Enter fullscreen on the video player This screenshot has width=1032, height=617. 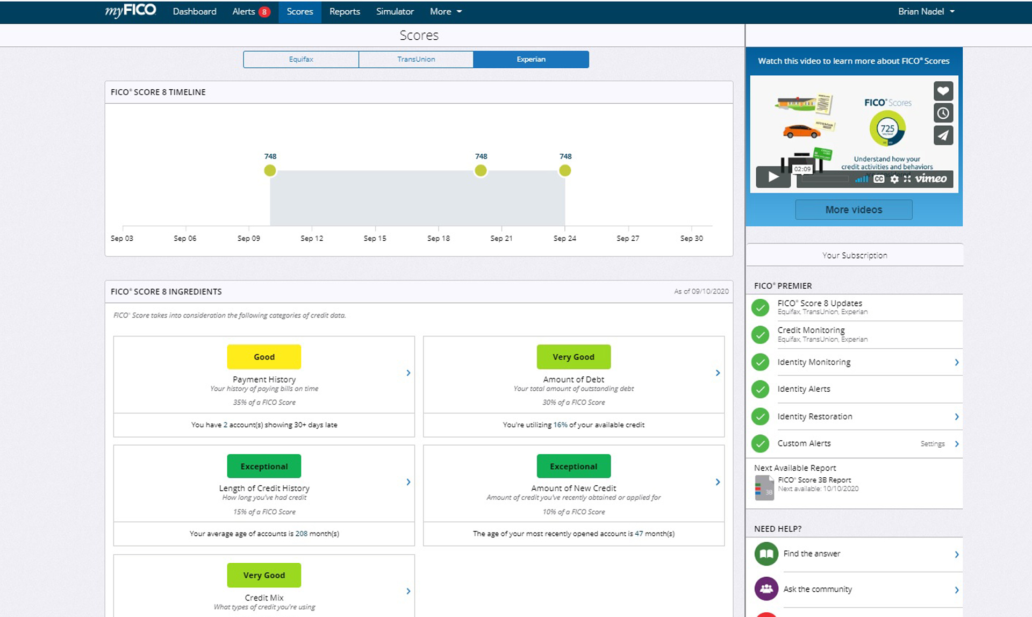pyautogui.click(x=907, y=179)
